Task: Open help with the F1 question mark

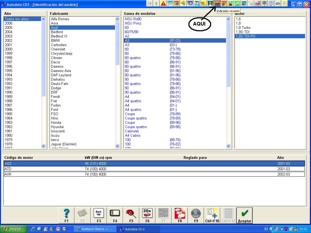Action: pos(66,215)
